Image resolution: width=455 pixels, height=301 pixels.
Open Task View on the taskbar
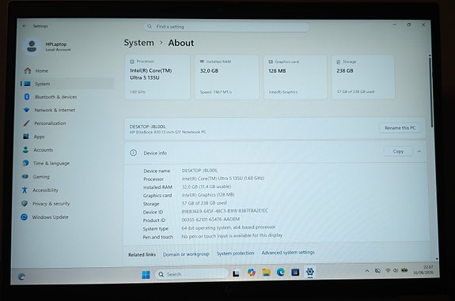(x=236, y=273)
